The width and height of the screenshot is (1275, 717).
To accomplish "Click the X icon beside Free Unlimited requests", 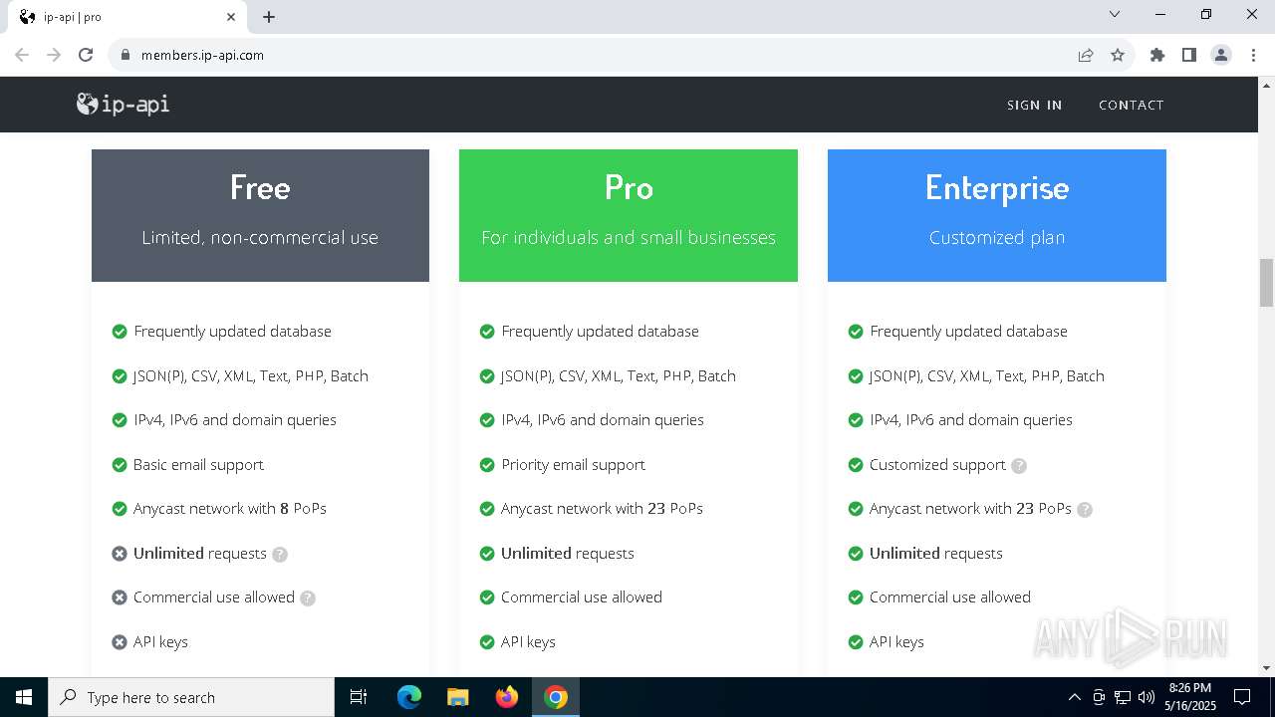I will click(x=120, y=554).
